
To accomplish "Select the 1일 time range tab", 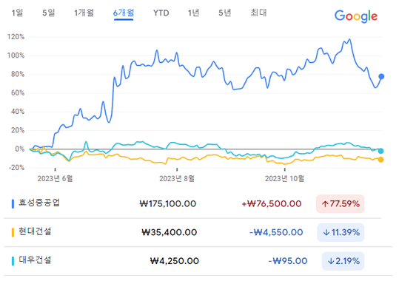I will pyautogui.click(x=17, y=13).
